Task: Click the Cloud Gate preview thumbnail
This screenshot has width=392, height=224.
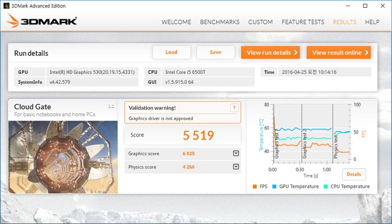Action: point(63,157)
